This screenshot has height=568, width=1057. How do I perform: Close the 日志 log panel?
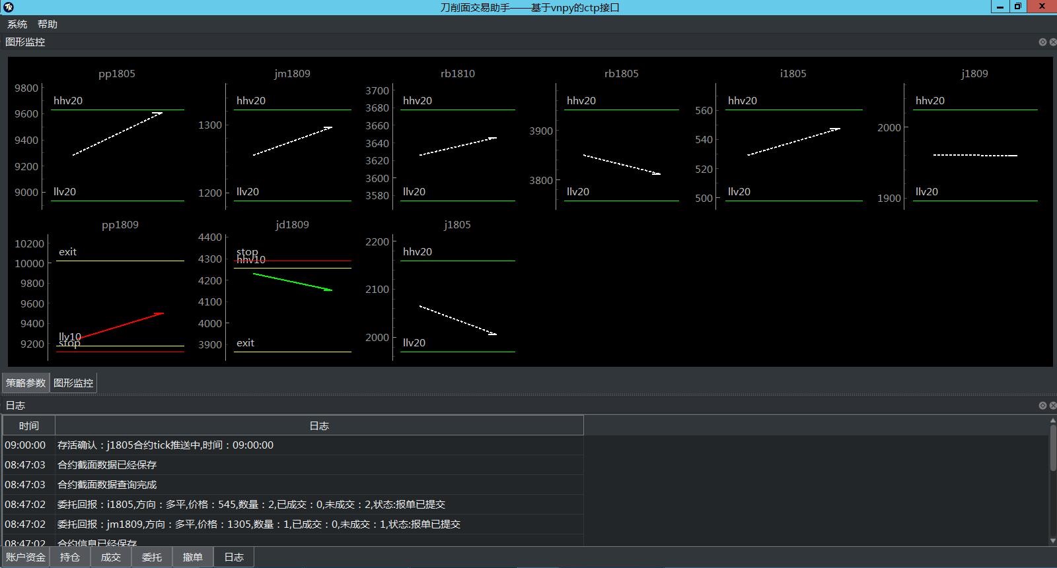tap(1053, 406)
